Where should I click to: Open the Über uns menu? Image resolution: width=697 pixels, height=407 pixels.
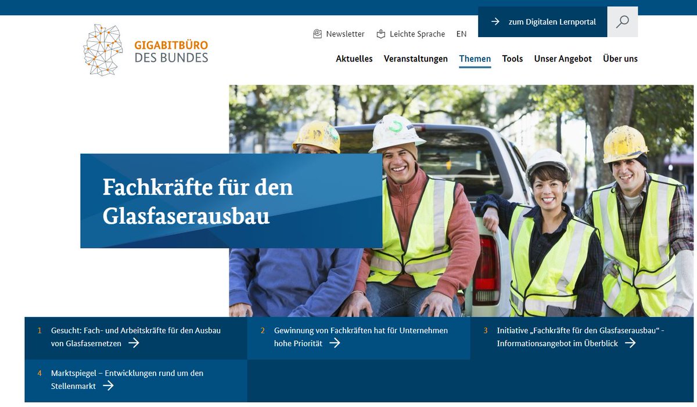pos(620,59)
